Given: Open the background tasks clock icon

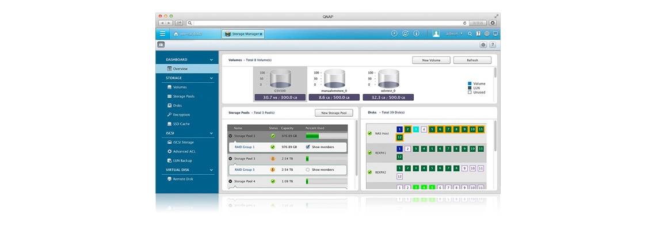Looking at the screenshot, I should 394,33.
